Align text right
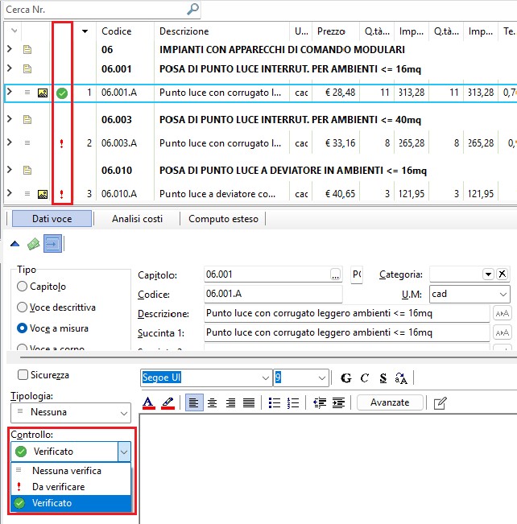This screenshot has width=517, height=524. [230, 402]
